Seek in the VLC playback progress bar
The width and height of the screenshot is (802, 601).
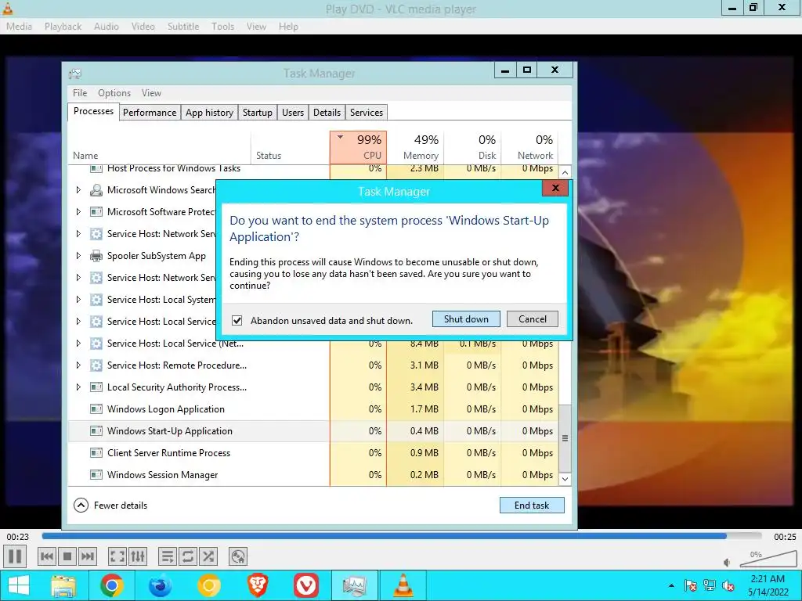[402, 536]
